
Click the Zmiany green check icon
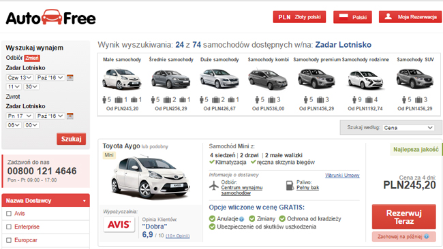click(251, 219)
